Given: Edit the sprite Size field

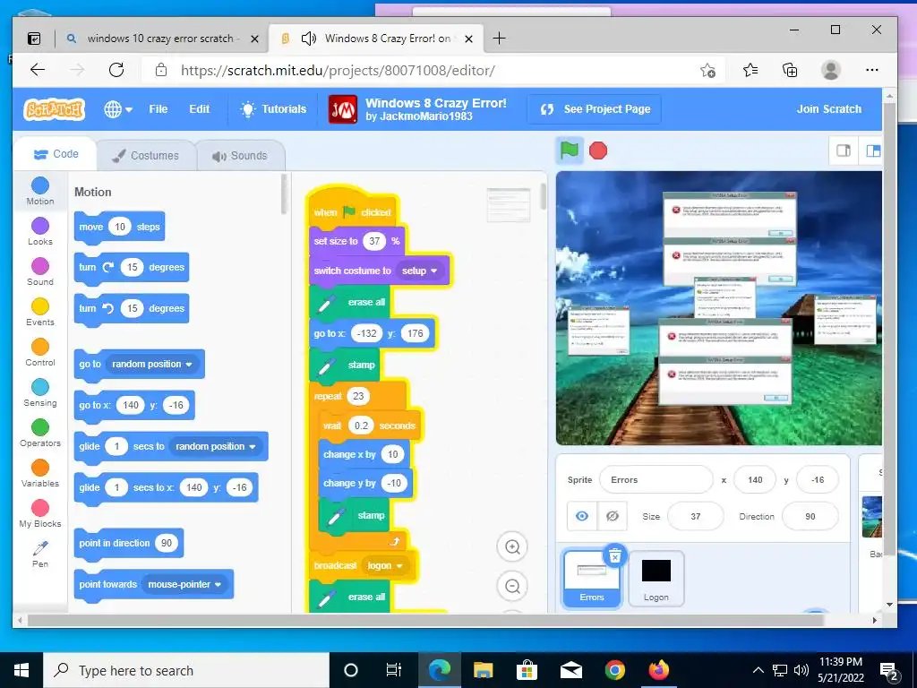Looking at the screenshot, I should (x=695, y=517).
